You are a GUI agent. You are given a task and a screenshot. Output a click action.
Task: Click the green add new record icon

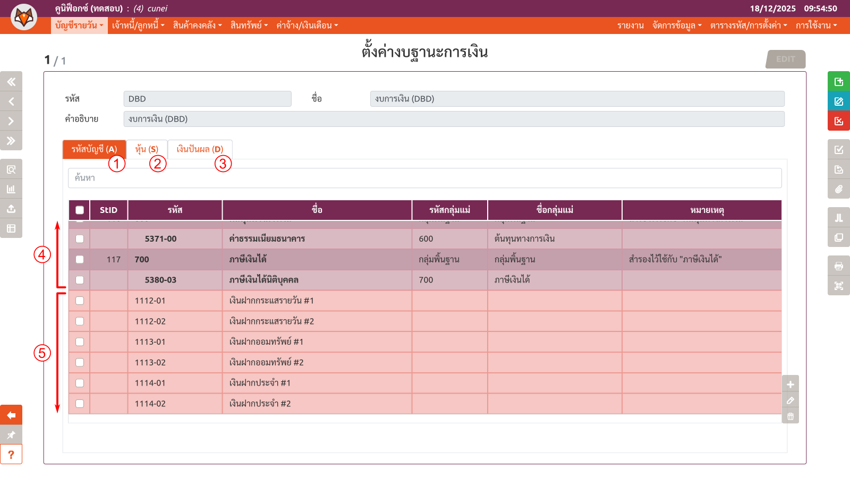click(x=838, y=82)
